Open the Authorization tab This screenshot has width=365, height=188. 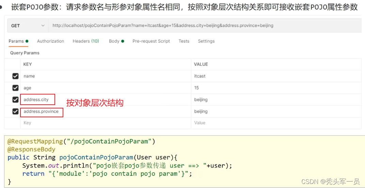[50, 41]
